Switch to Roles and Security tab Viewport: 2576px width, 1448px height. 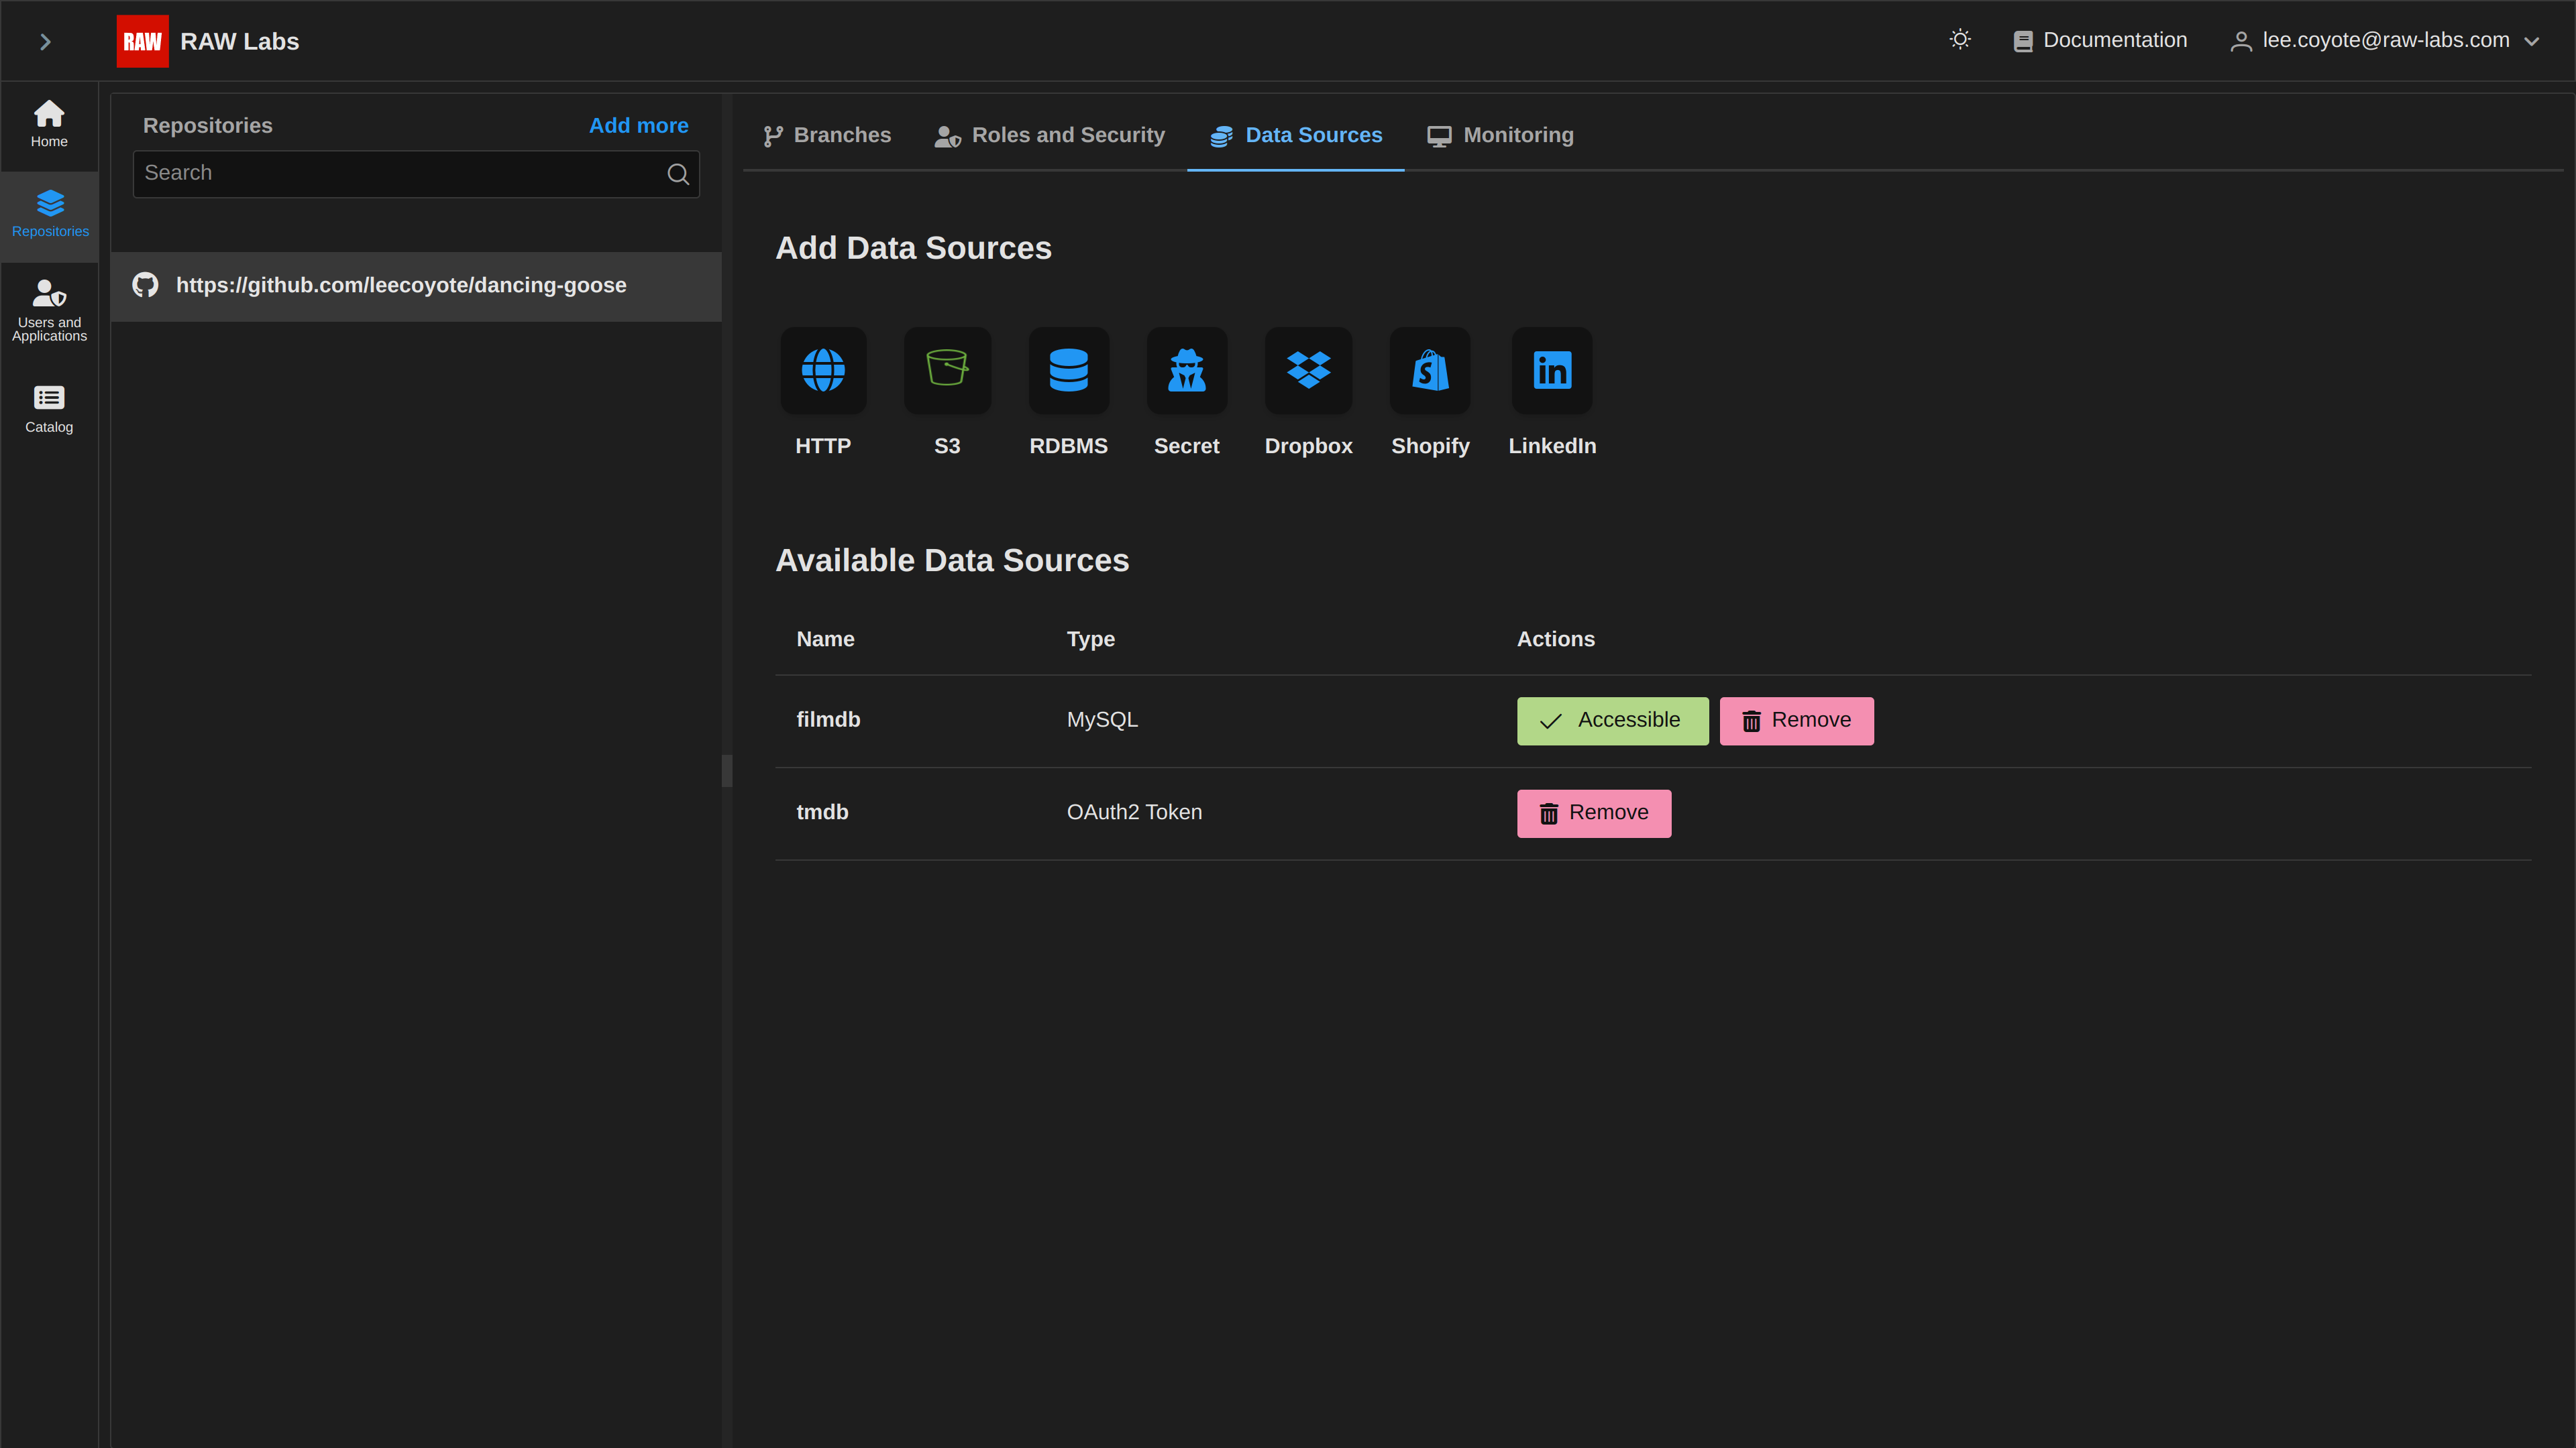[1049, 136]
